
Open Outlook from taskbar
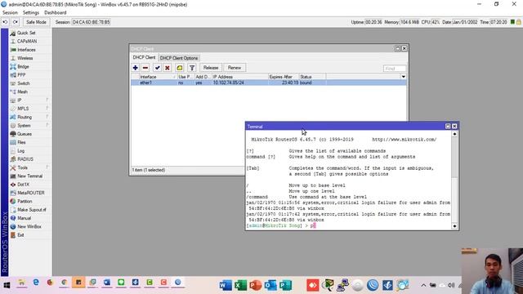[x=270, y=285]
